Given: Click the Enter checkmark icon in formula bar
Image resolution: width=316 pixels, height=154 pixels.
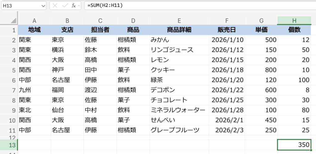Looking at the screenshot, I should tap(64, 6).
